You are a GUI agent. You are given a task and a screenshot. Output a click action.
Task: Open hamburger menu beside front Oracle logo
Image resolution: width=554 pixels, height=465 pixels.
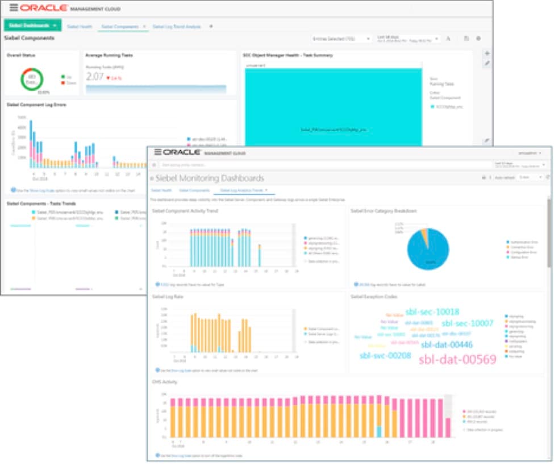tap(157, 152)
